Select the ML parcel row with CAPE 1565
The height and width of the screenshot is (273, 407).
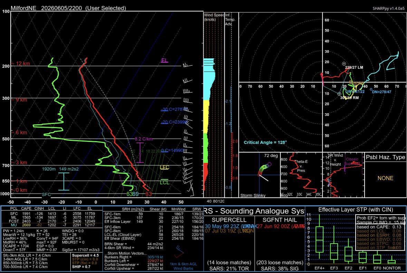tap(52, 217)
